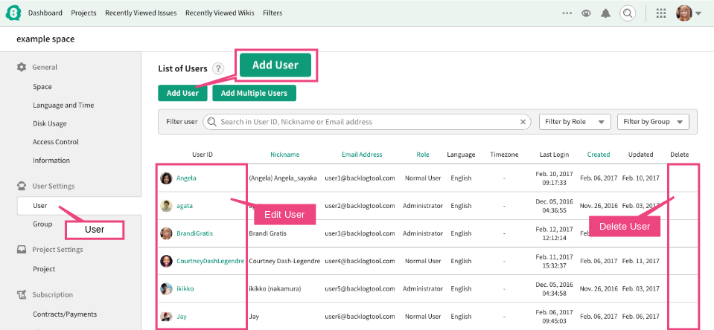Open ikikko user ID link
714x330 pixels.
point(185,288)
